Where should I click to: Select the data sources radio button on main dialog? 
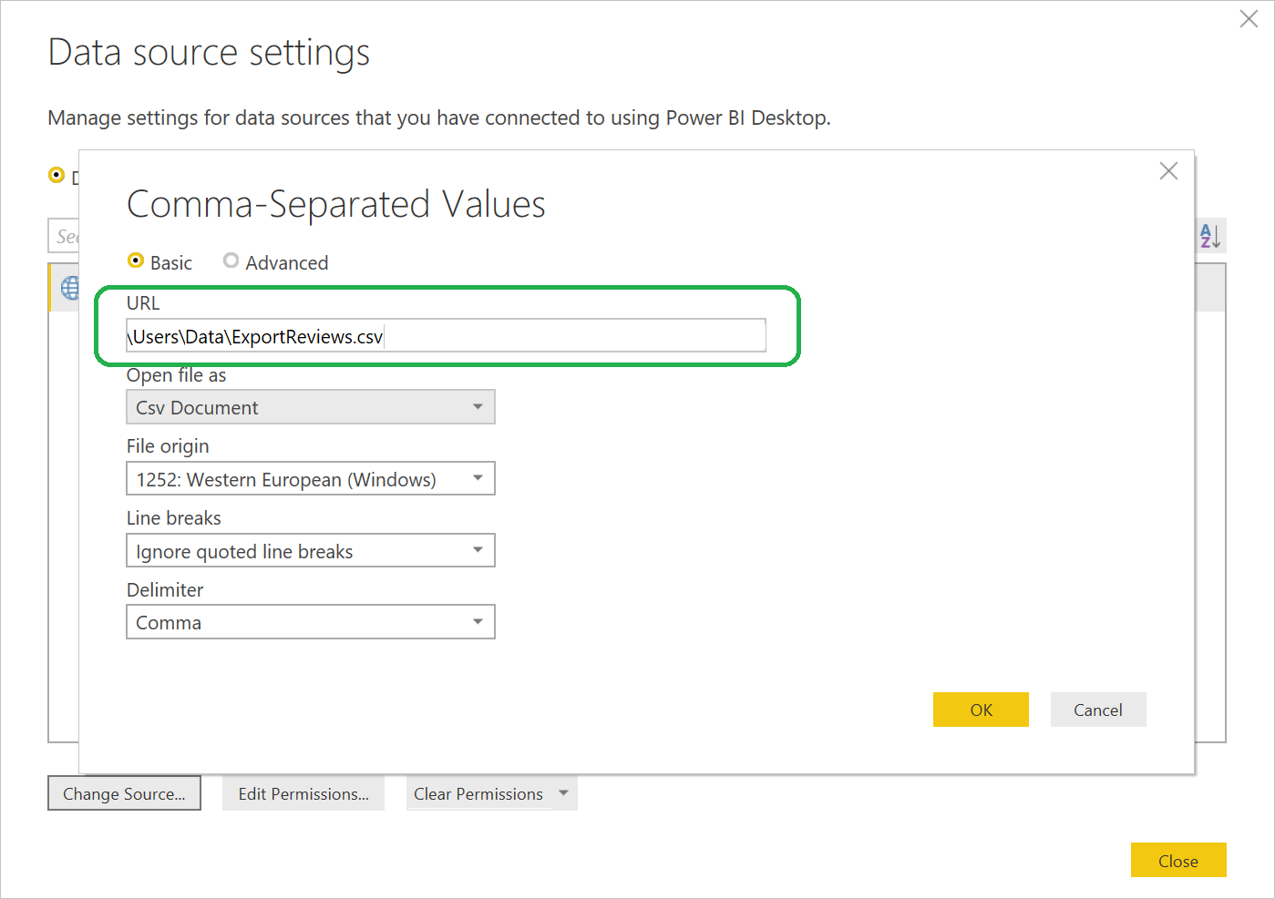57,175
